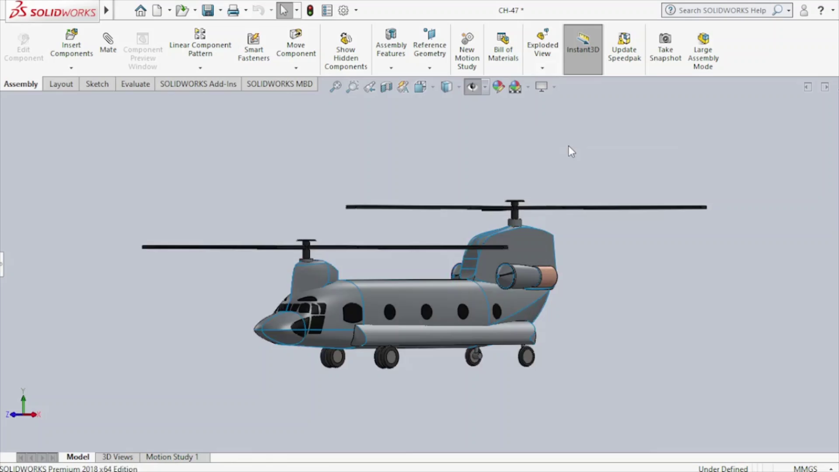Toggle Hide/Show Items eye icon
The image size is (839, 472).
(472, 87)
